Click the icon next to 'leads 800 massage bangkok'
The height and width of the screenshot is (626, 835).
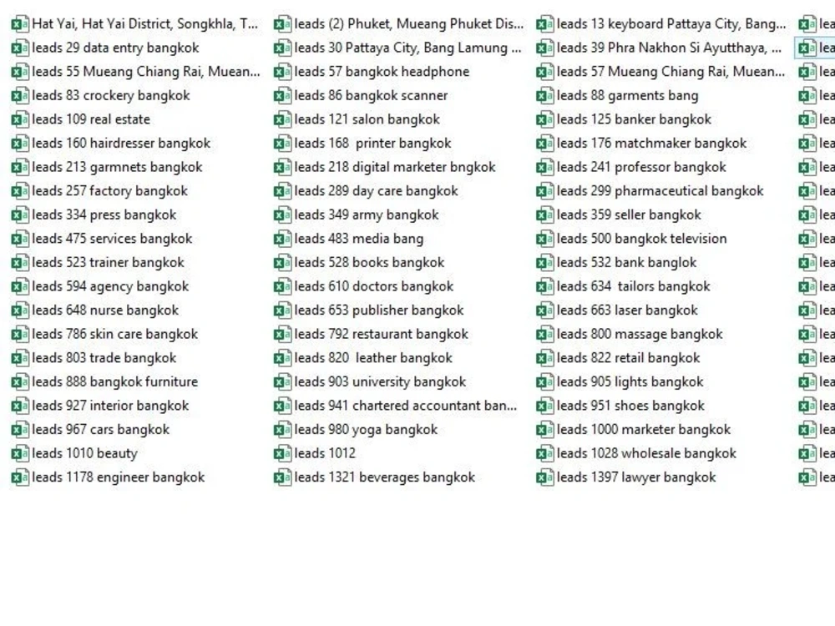coord(544,335)
